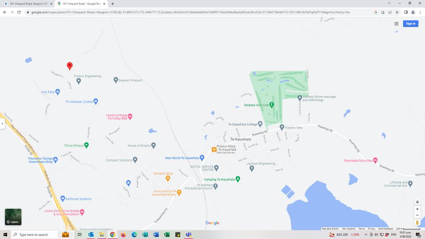Zoom in with the plus button
This screenshot has height=239, width=425.
[x=417, y=209]
